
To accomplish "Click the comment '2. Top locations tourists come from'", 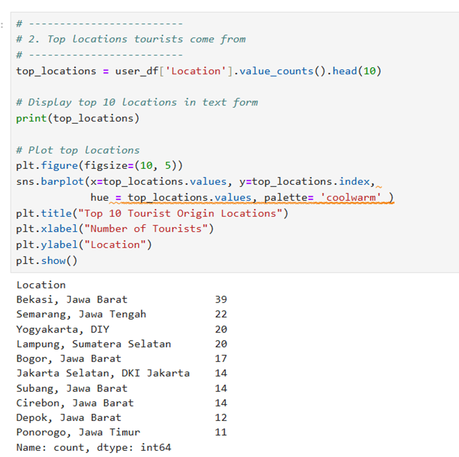I will [x=131, y=39].
